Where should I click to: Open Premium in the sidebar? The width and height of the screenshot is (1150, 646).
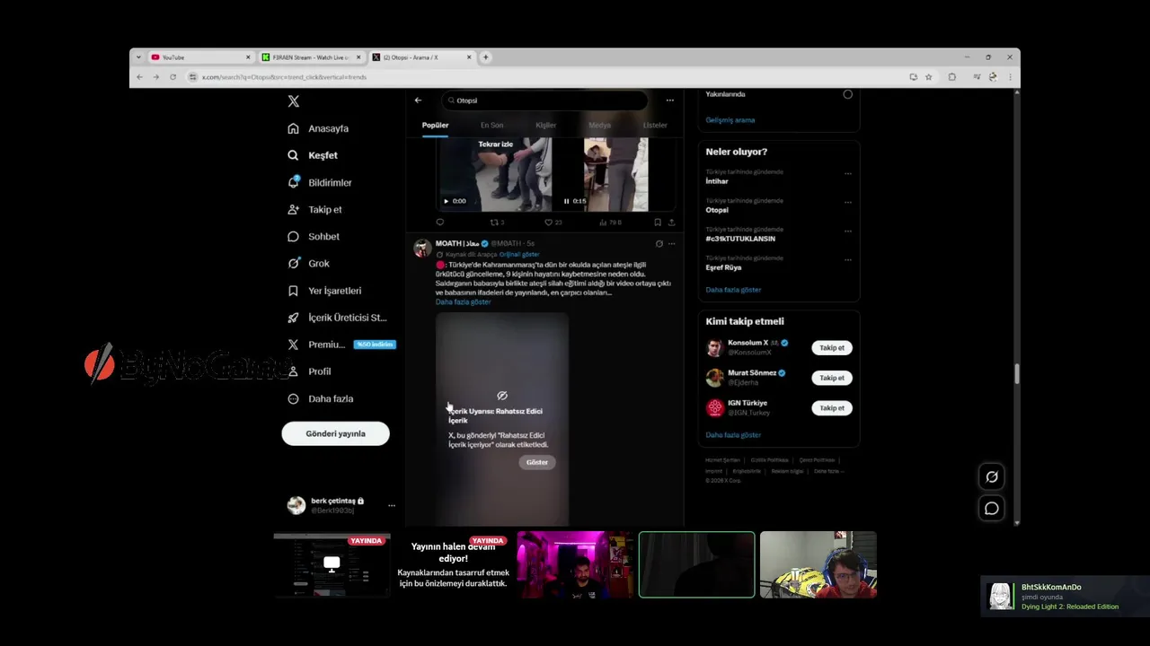[341, 345]
